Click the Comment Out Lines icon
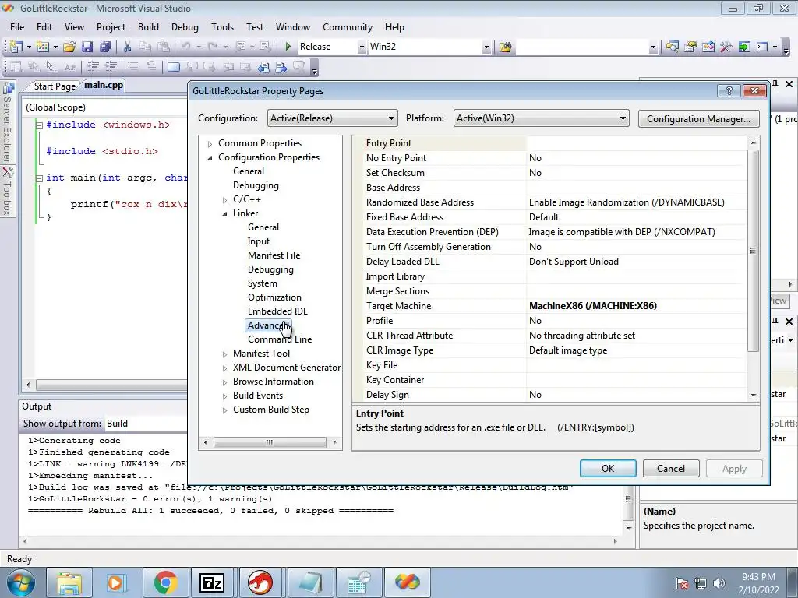798x598 pixels. pyautogui.click(x=133, y=67)
